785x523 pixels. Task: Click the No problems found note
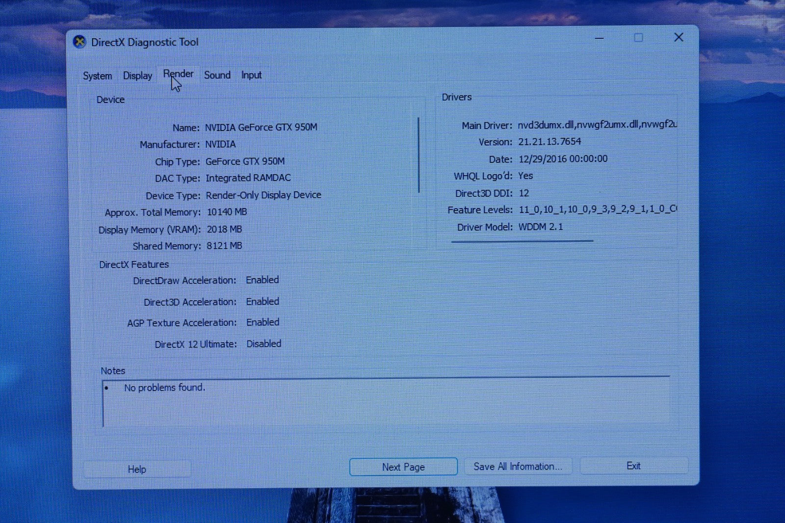pos(165,387)
